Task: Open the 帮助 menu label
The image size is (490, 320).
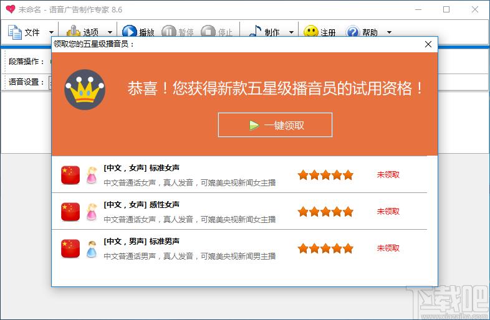Action: 370,32
